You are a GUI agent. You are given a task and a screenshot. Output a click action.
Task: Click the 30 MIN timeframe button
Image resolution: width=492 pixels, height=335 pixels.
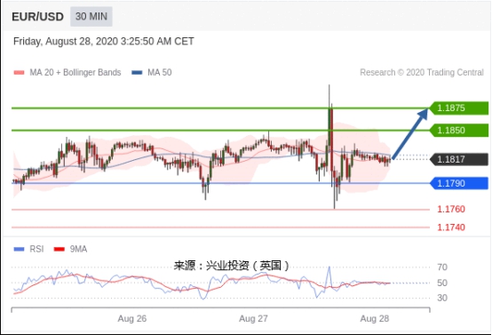(x=91, y=16)
